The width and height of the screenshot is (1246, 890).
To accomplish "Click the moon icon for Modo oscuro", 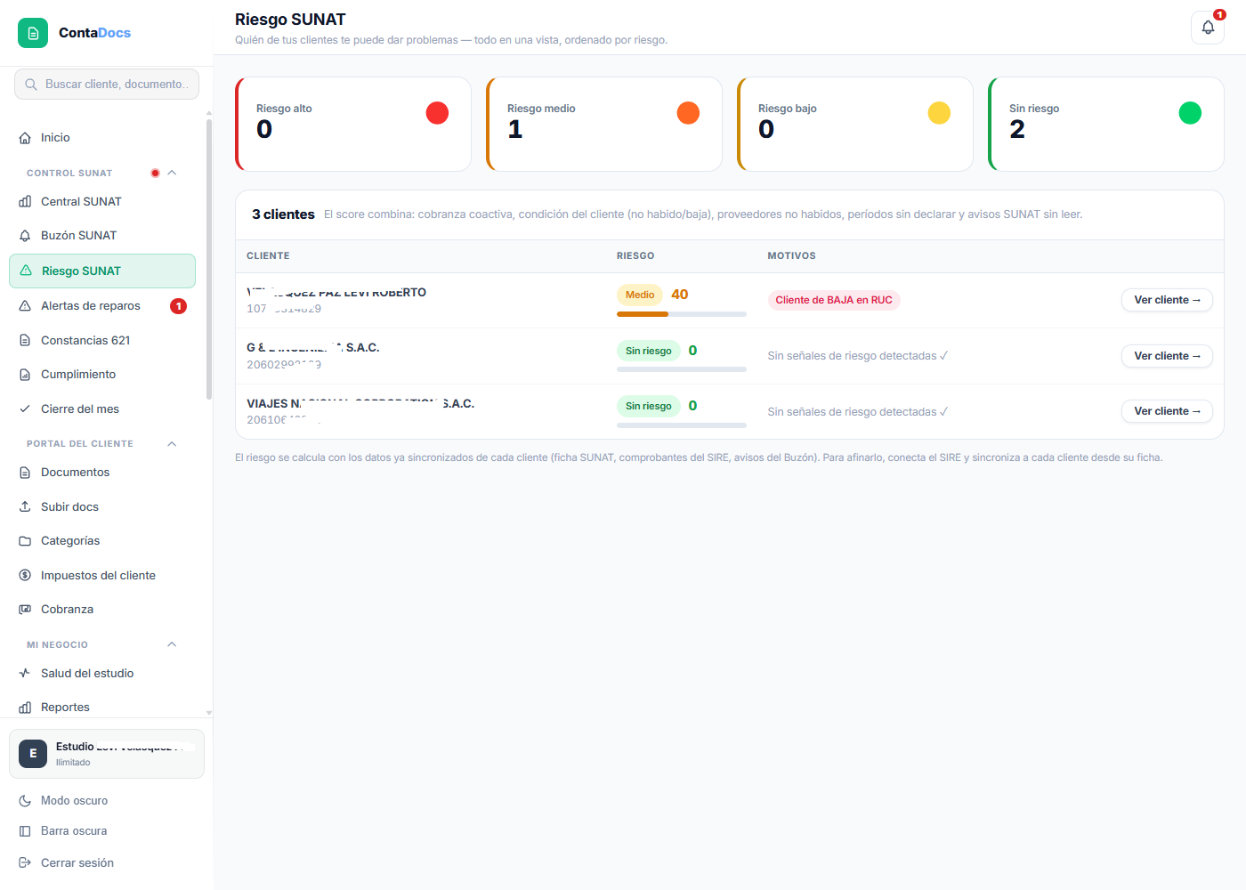I will 25,801.
